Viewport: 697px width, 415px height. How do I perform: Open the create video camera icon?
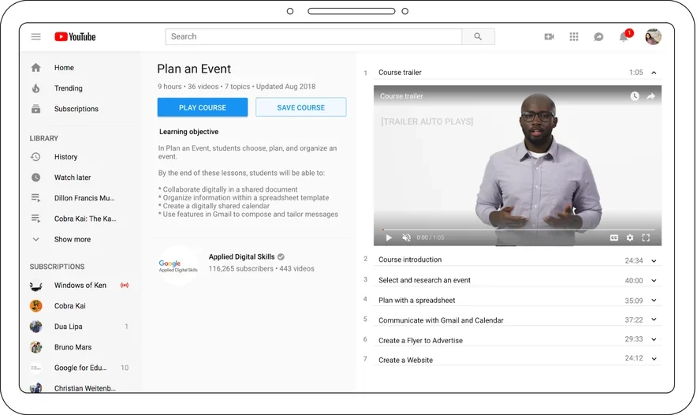point(549,36)
